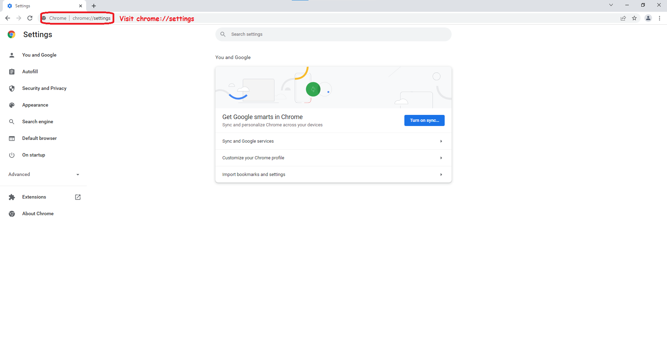The height and width of the screenshot is (361, 667).
Task: Click the Search settings field
Action: point(333,34)
